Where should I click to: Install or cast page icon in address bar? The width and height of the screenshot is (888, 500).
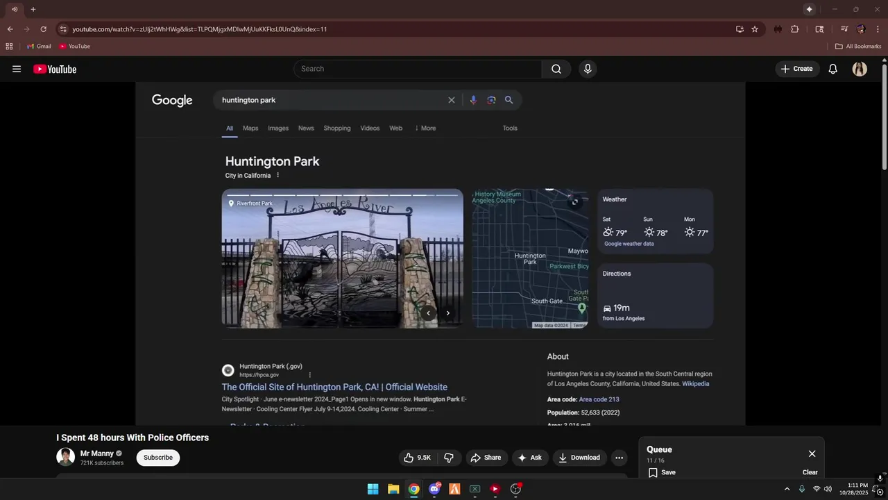pos(740,29)
